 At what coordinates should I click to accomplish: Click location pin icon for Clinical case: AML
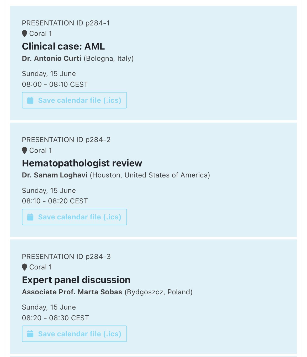25,34
